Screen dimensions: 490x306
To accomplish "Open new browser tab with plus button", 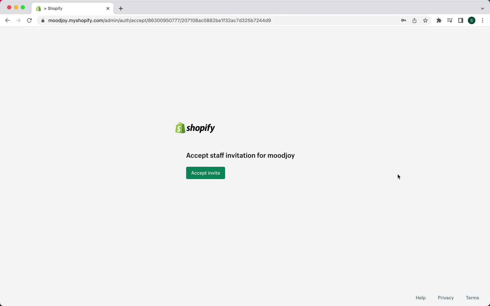I will coord(121,8).
